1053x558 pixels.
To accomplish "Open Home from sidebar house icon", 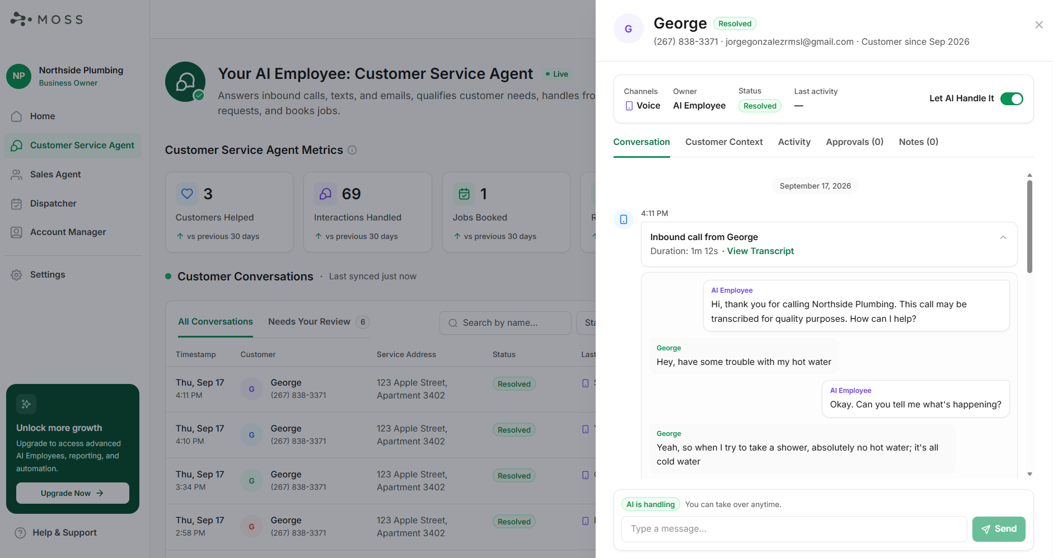I will coord(17,116).
